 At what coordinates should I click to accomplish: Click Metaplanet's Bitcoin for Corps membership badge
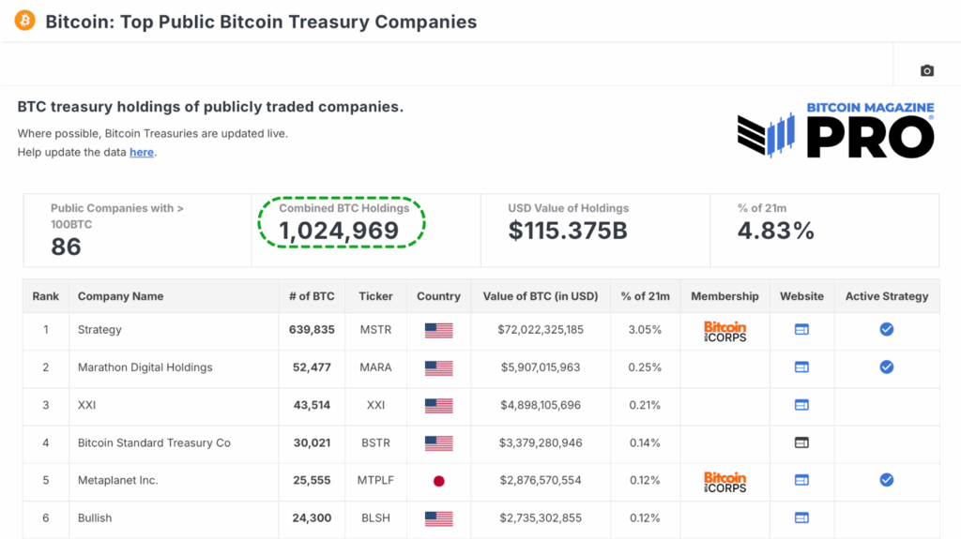click(x=725, y=481)
